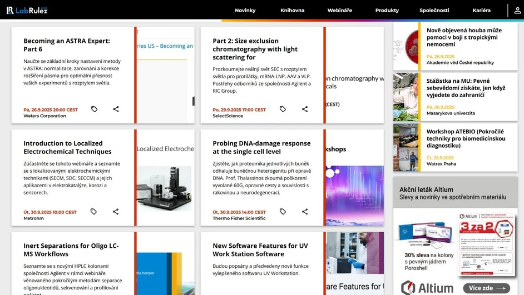524x295 pixels.
Task: Open the LabRulez logo home link
Action: coord(27,11)
